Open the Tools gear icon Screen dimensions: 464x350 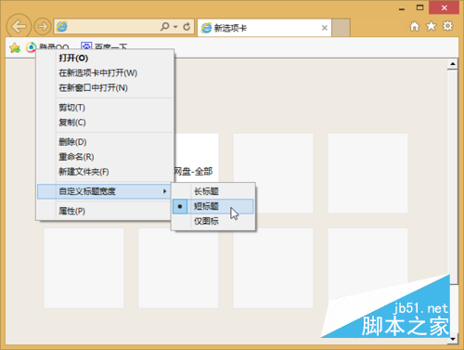pos(447,26)
